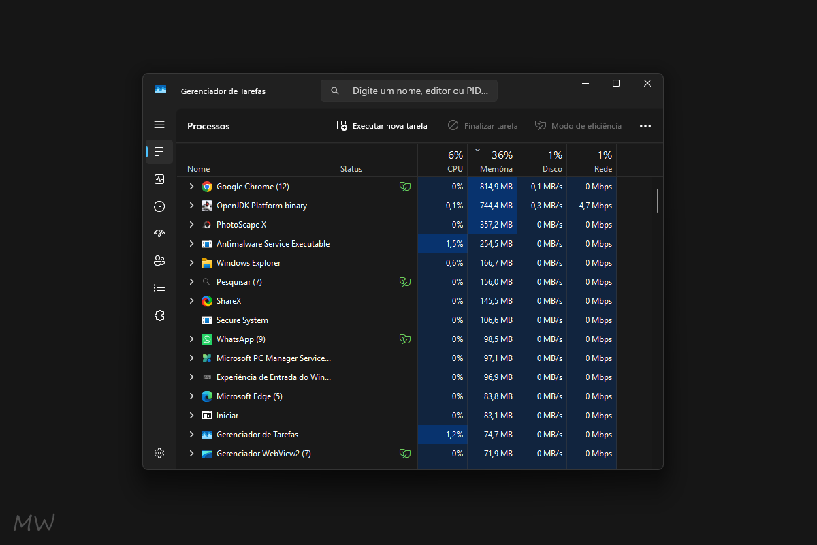Expand the Windows Explorer process group
The height and width of the screenshot is (545, 817).
pos(191,263)
